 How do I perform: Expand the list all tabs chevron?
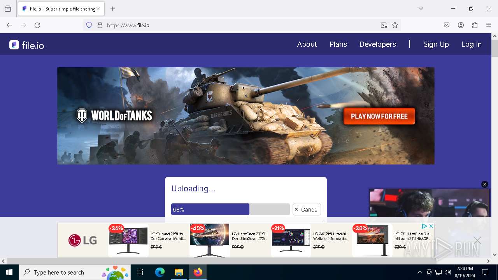point(421,9)
